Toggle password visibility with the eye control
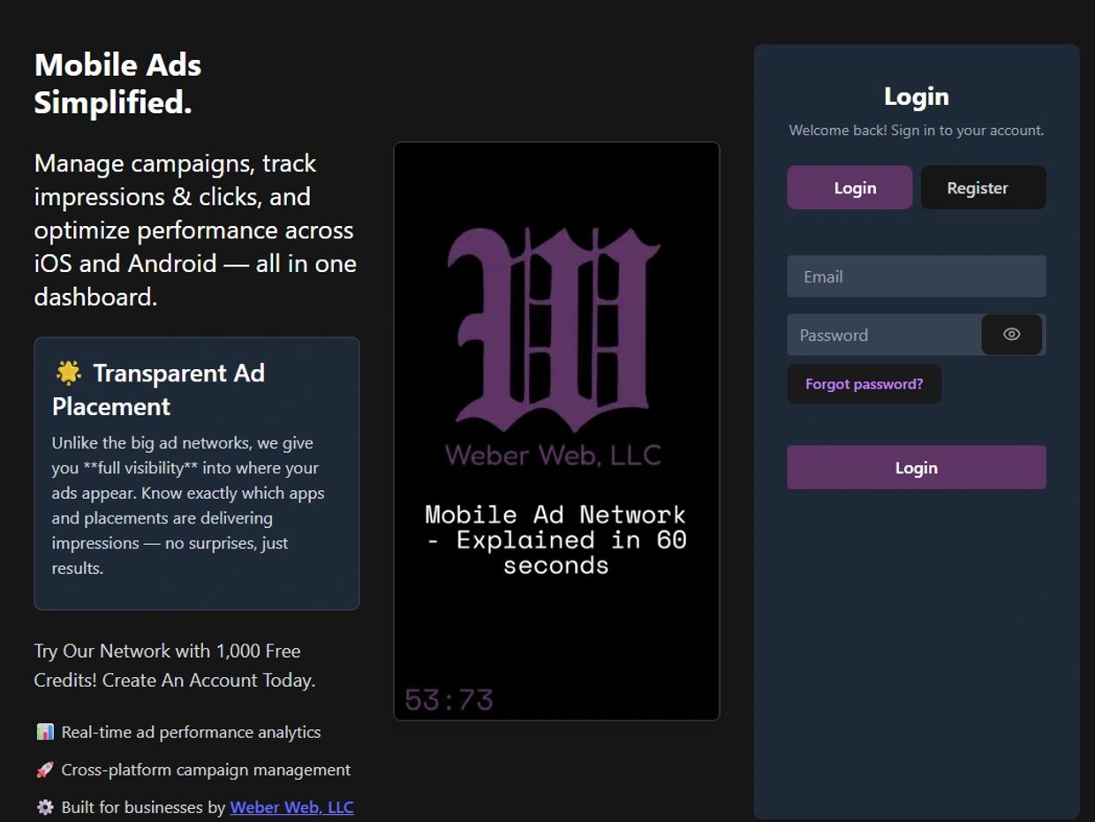 (1012, 335)
